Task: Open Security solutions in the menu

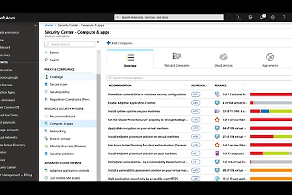Action: click(x=62, y=154)
